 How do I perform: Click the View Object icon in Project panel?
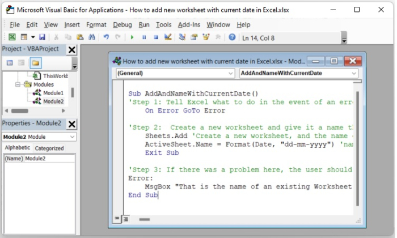click(x=22, y=63)
